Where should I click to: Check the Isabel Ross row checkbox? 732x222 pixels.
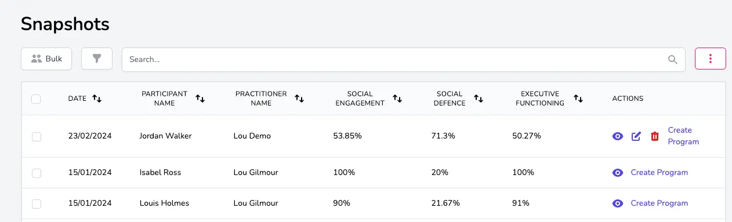[36, 173]
